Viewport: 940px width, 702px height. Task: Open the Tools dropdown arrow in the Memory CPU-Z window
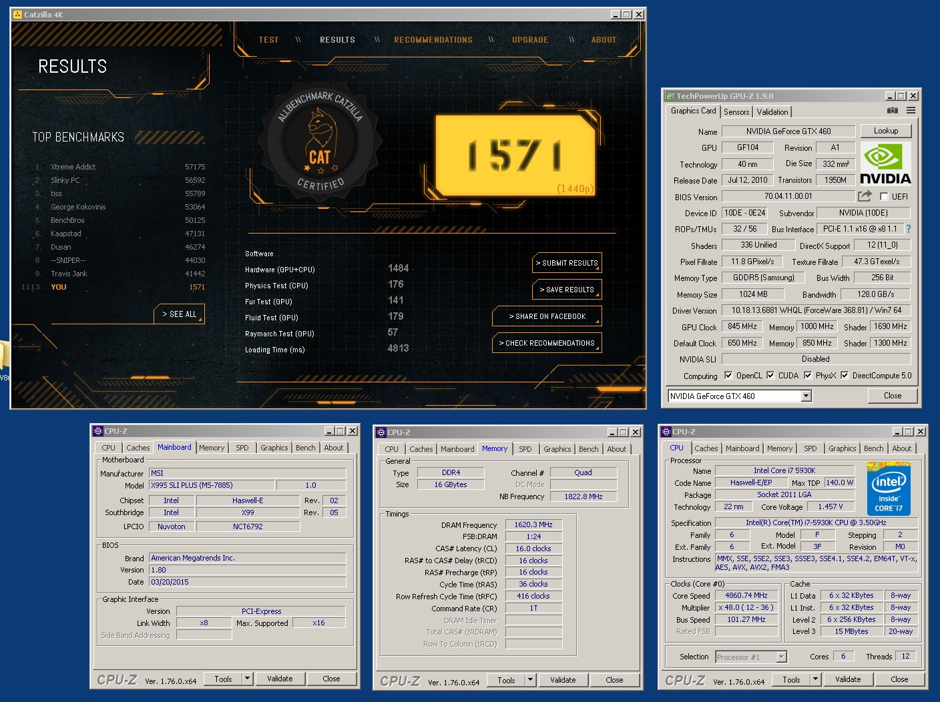(x=531, y=680)
